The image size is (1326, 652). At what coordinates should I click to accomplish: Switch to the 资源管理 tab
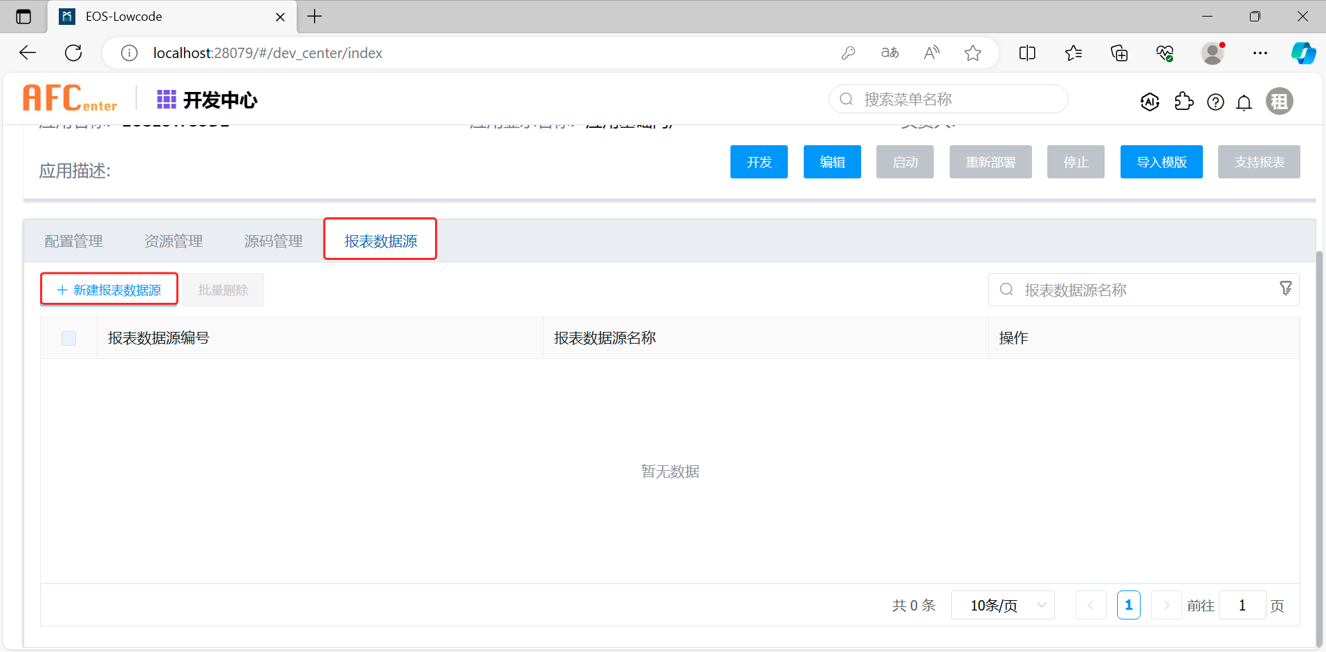[173, 241]
